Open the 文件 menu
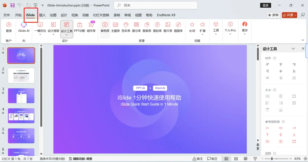 (x=7, y=15)
